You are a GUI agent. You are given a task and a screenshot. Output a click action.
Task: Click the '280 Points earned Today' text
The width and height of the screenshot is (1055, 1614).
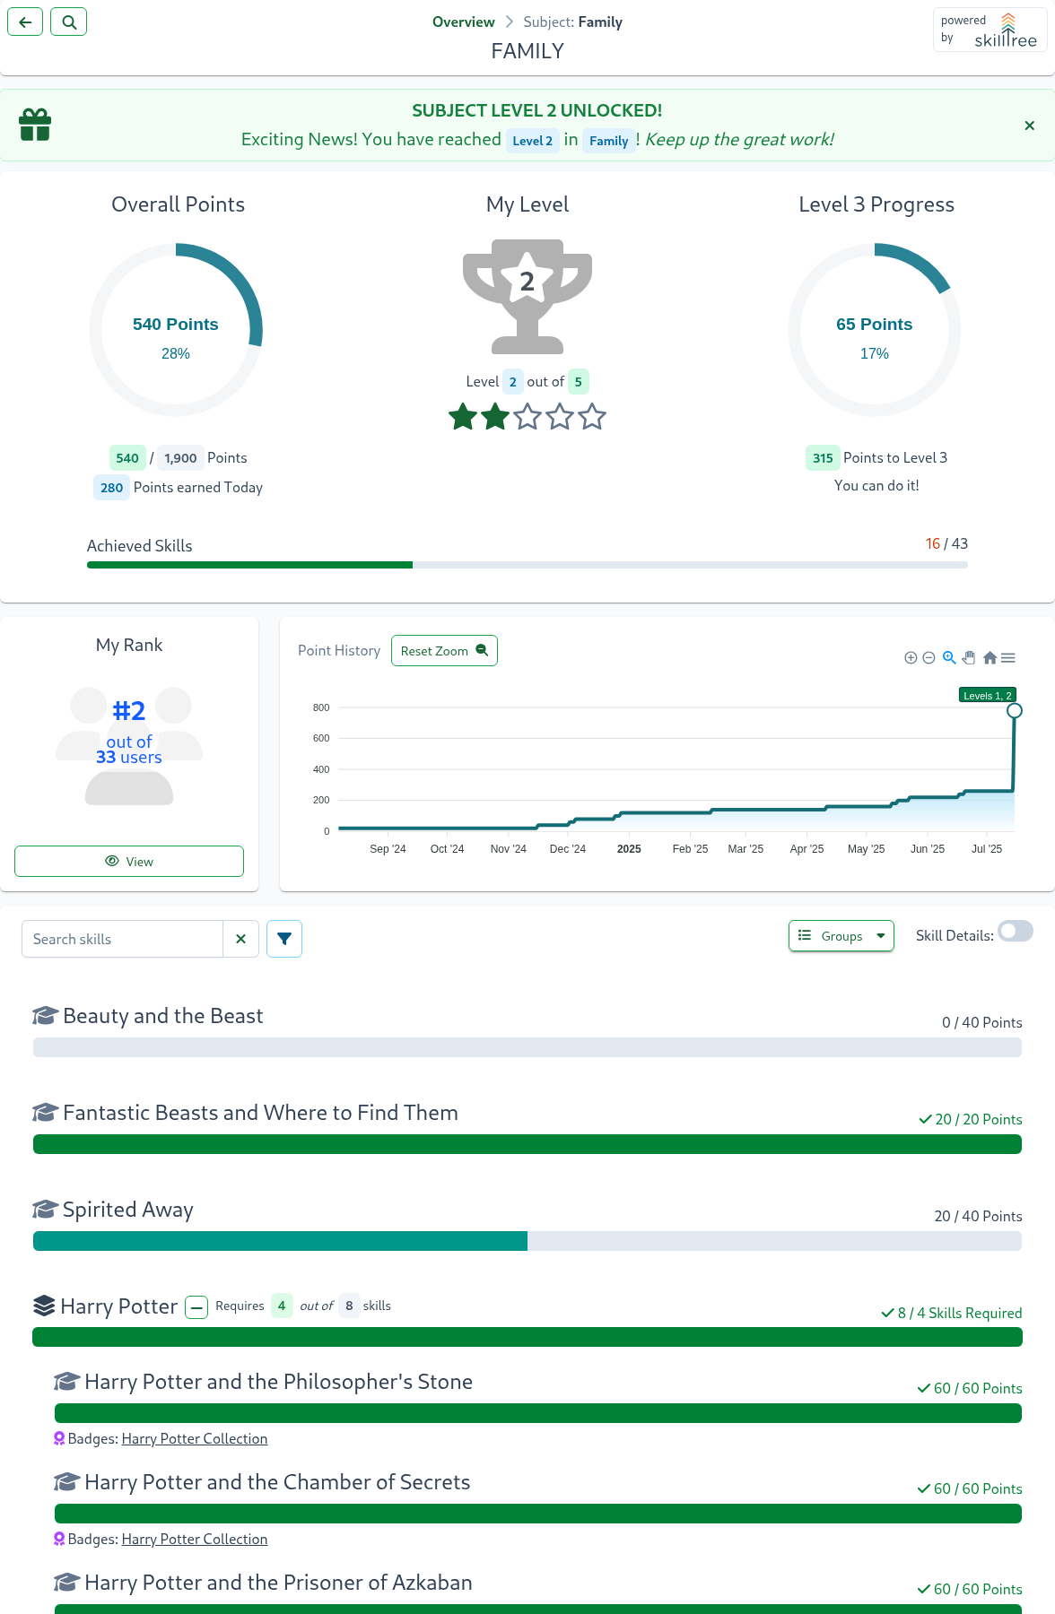179,488
